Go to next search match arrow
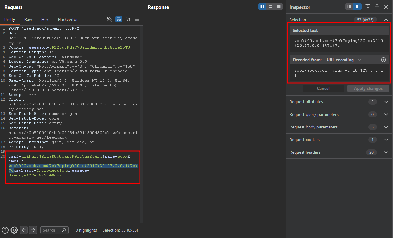393x238 pixels. [33, 230]
